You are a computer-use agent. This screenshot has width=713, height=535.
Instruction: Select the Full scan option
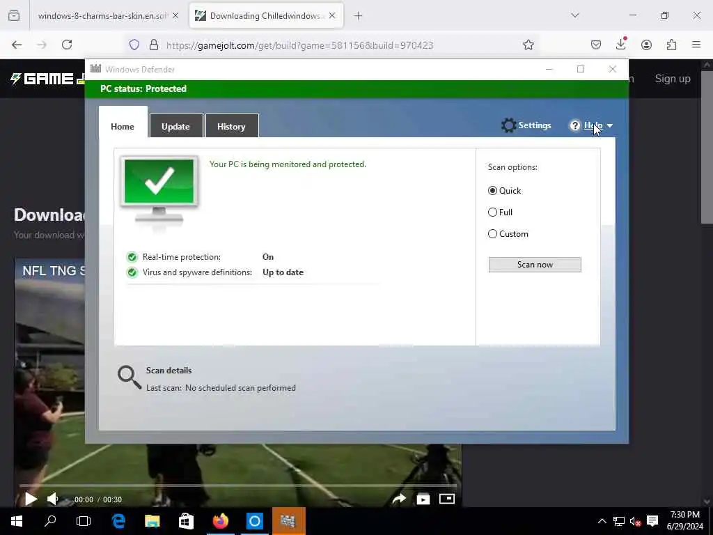[492, 212]
